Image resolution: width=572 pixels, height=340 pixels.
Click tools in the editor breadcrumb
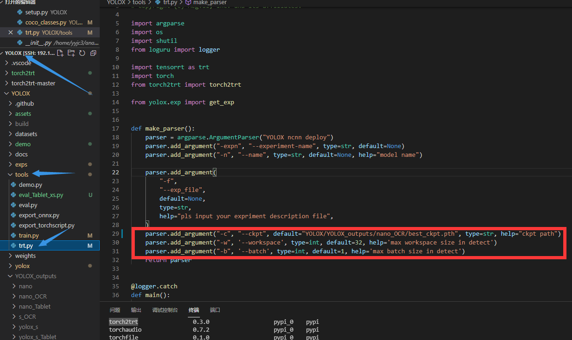click(x=139, y=3)
